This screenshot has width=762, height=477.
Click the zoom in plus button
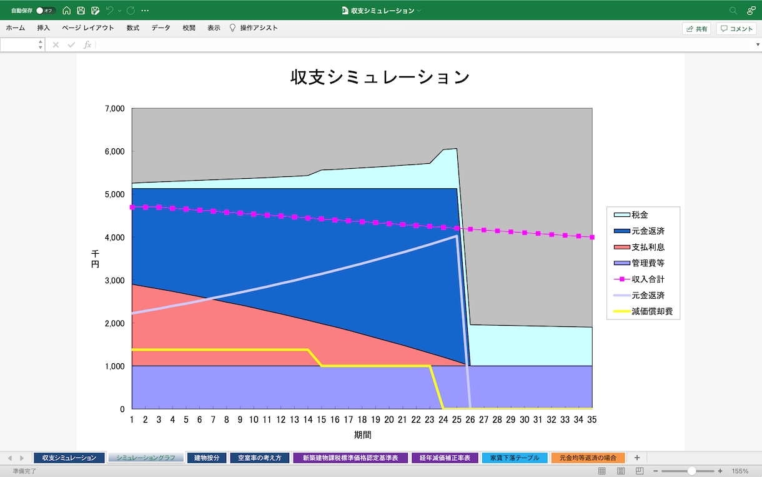720,471
